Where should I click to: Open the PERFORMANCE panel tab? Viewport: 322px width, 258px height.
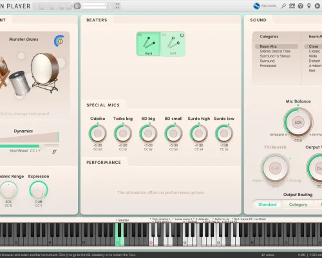104,163
